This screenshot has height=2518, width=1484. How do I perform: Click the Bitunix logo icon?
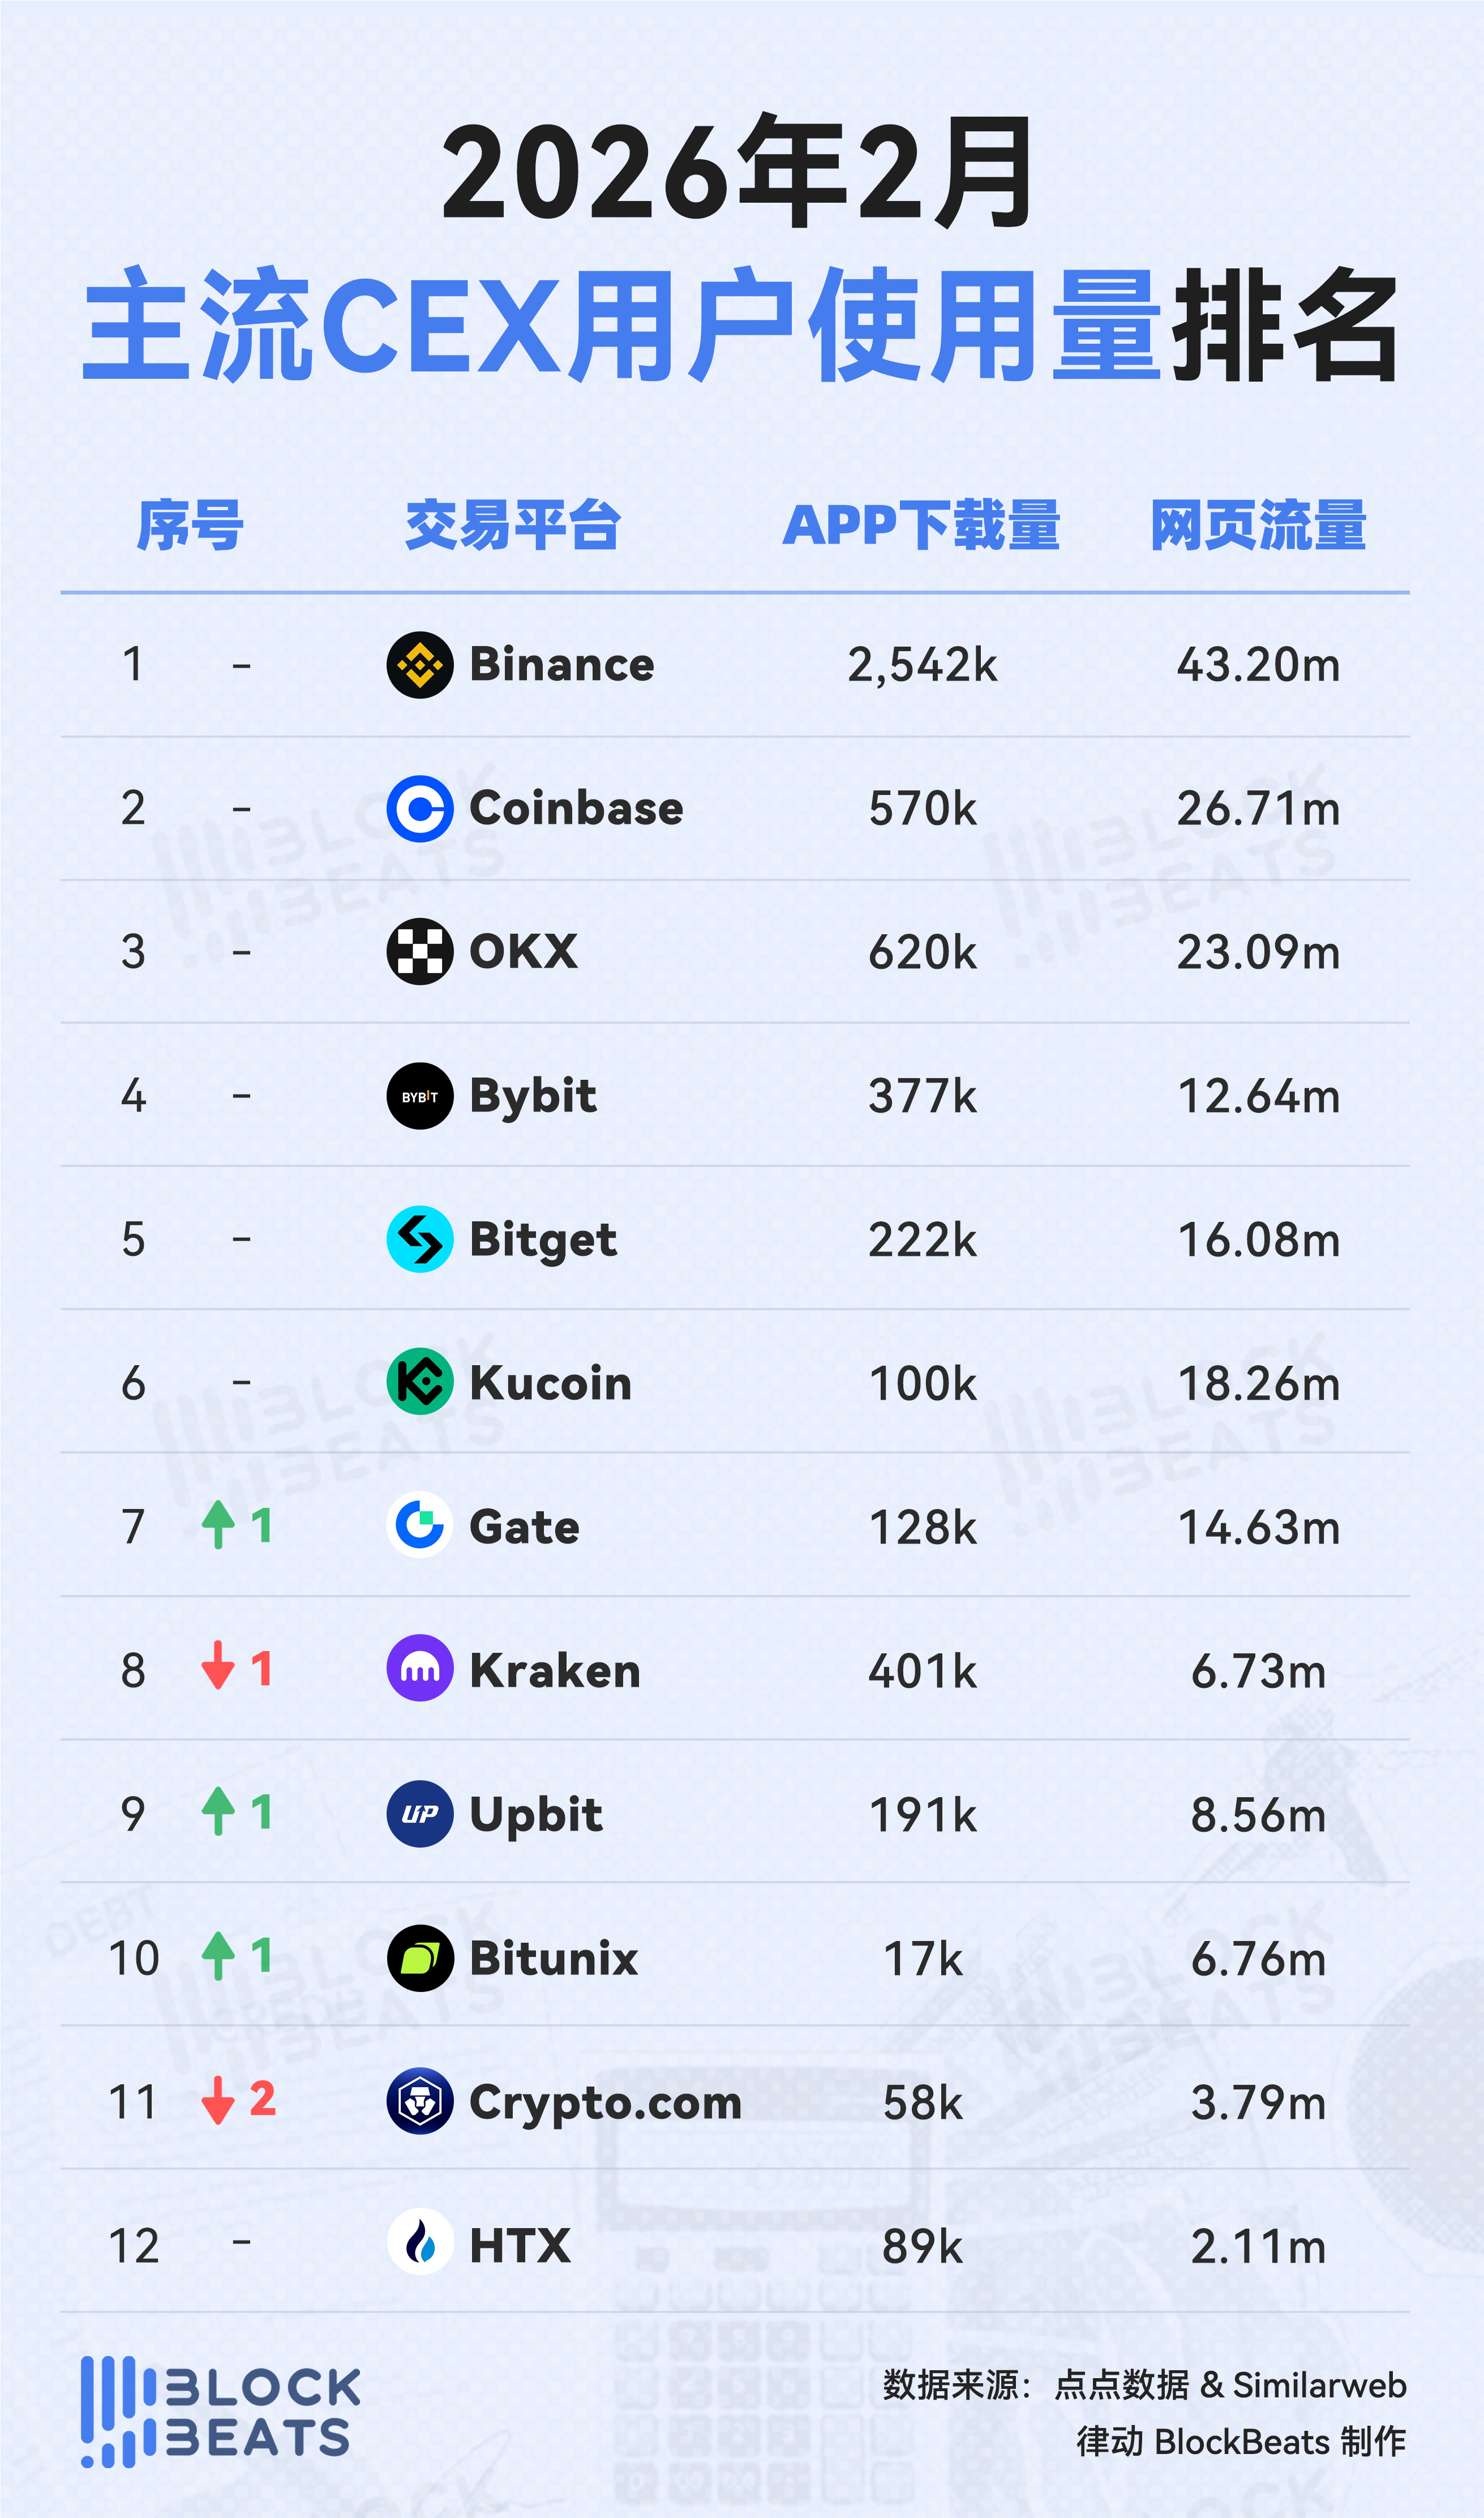point(420,1957)
